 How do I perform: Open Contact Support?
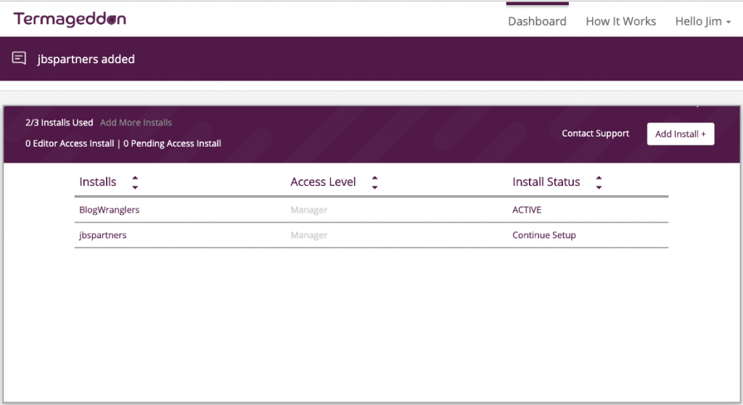tap(596, 134)
